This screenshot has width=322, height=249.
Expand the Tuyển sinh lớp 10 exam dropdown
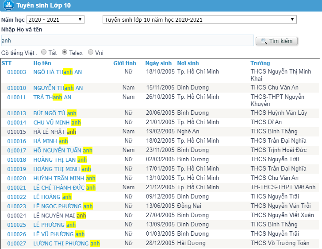(x=199, y=20)
